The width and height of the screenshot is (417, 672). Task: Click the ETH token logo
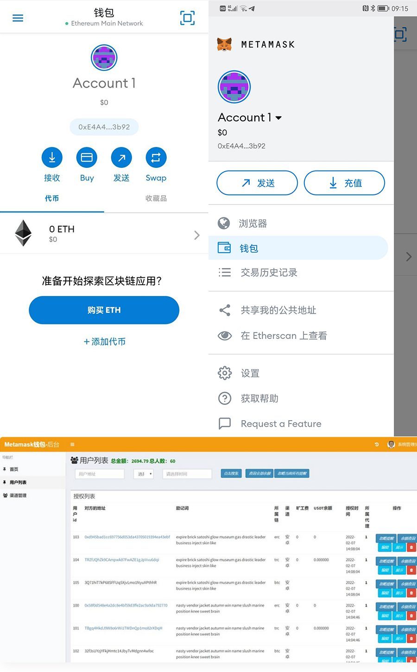click(x=23, y=233)
